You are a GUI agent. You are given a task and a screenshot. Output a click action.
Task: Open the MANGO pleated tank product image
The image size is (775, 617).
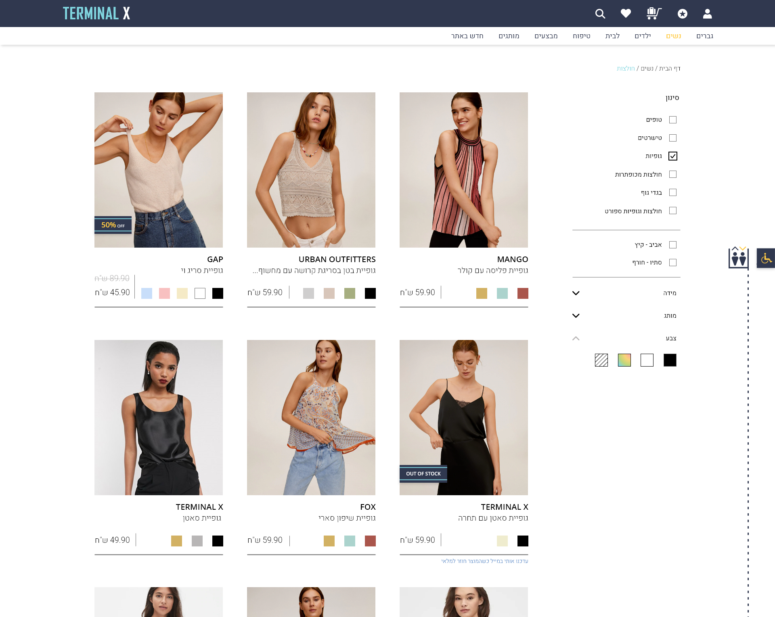point(464,170)
